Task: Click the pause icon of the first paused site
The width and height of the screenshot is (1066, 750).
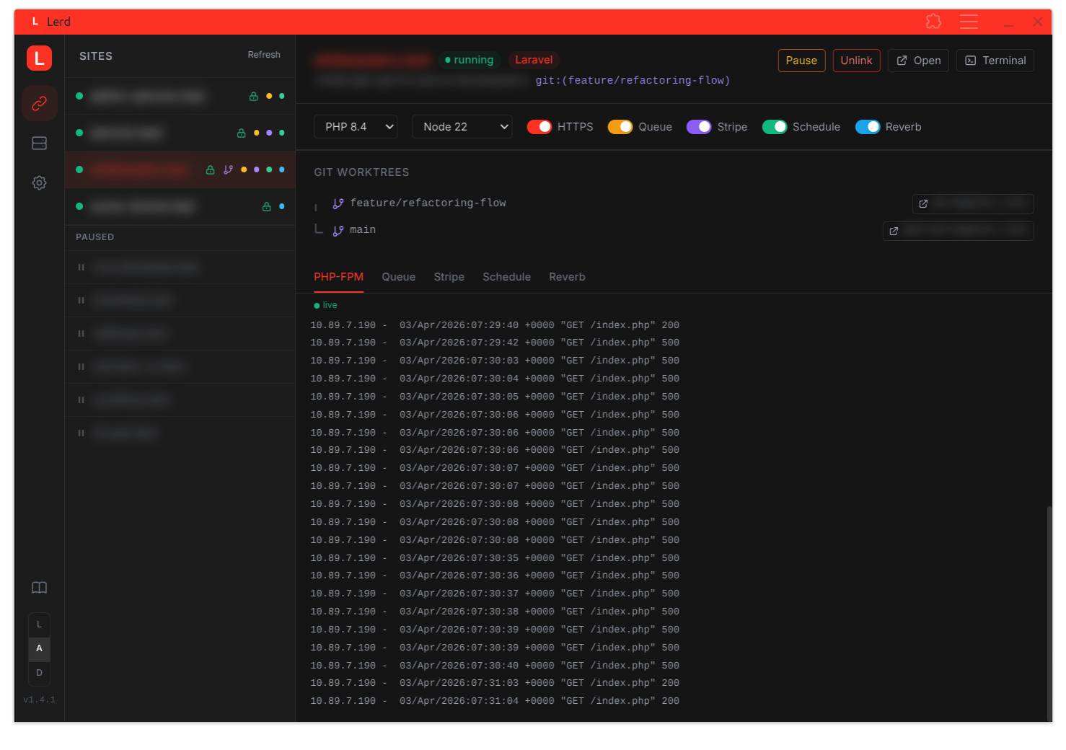Action: (81, 267)
